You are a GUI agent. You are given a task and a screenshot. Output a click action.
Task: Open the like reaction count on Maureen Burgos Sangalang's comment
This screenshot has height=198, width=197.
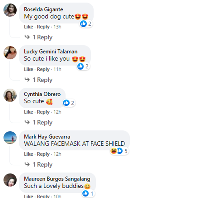[x=88, y=194]
